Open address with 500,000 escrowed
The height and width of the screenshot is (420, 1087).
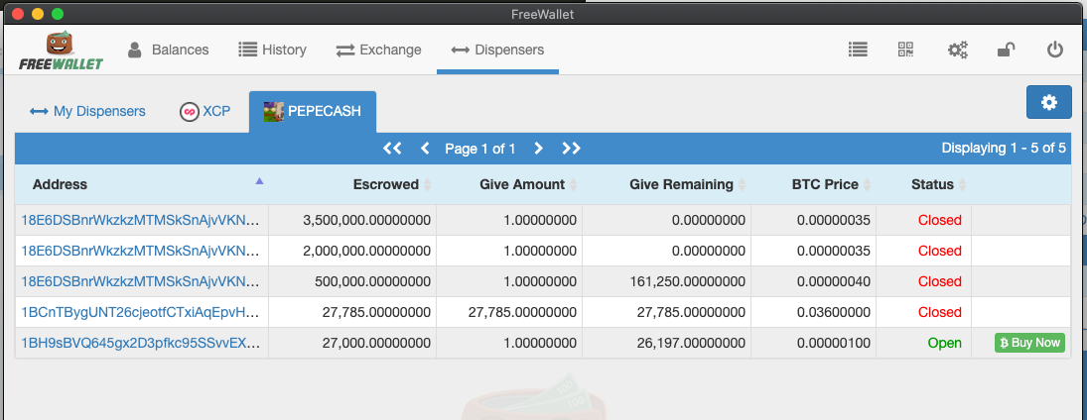tap(141, 281)
